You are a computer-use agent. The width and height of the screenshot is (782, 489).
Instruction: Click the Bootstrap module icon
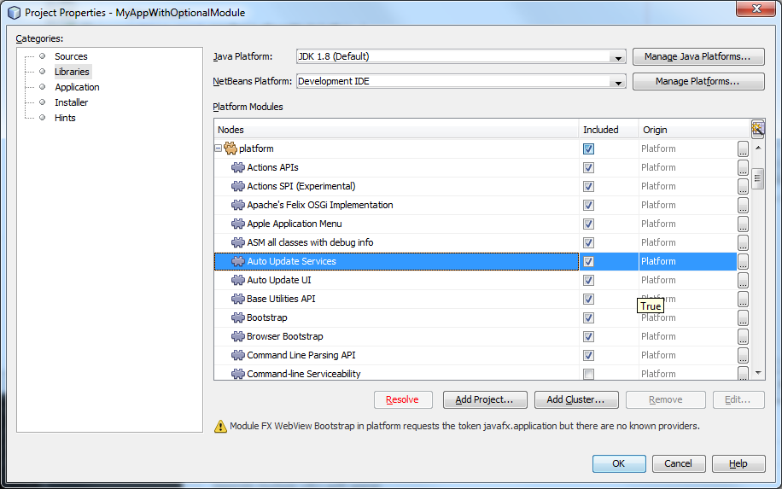pyautogui.click(x=238, y=317)
